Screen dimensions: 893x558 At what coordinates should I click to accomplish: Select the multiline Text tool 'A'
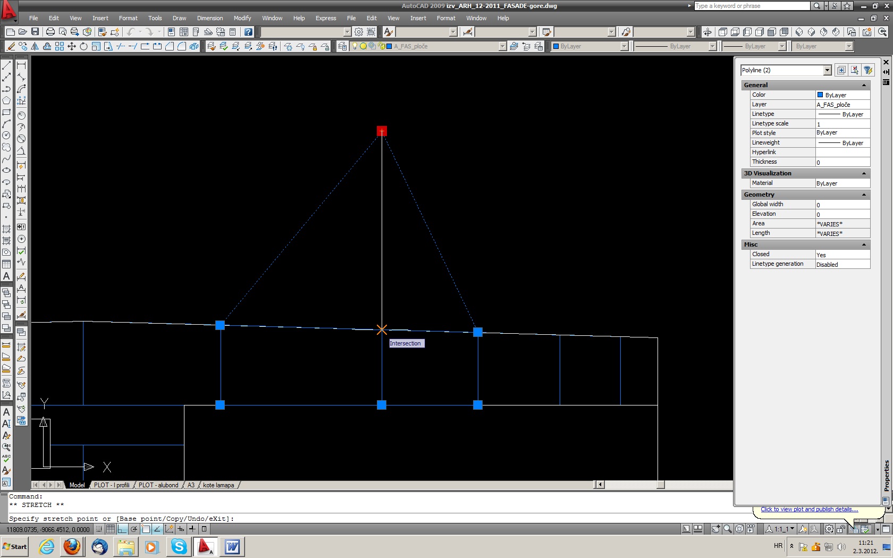(x=6, y=276)
